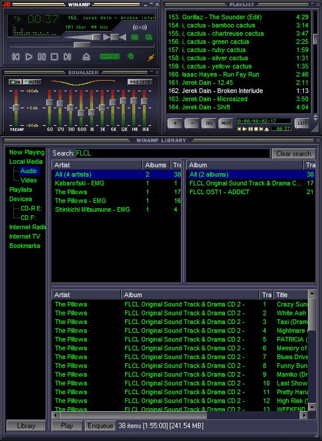Viewport: 322px width, 441px height.
Task: Click track list horizontal scroll right arrow
Action: point(304,415)
